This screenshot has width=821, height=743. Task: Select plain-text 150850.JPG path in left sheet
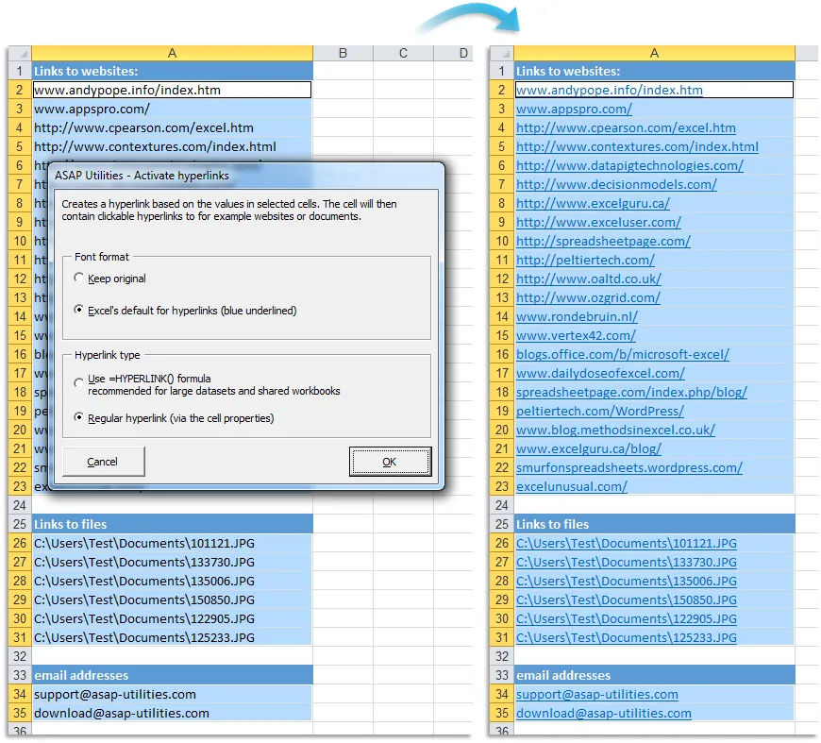pos(173,599)
